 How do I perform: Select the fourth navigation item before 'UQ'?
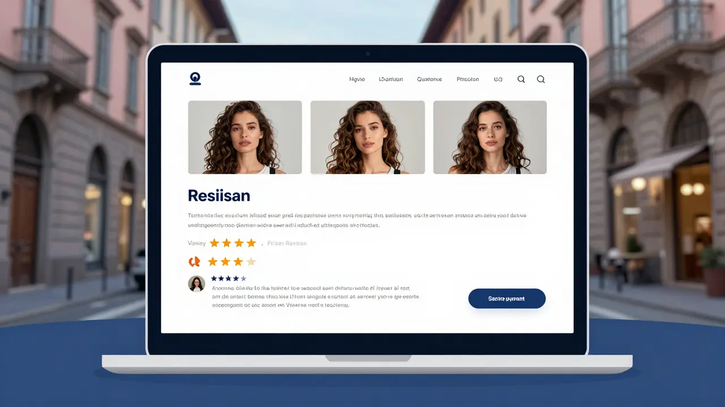point(468,80)
